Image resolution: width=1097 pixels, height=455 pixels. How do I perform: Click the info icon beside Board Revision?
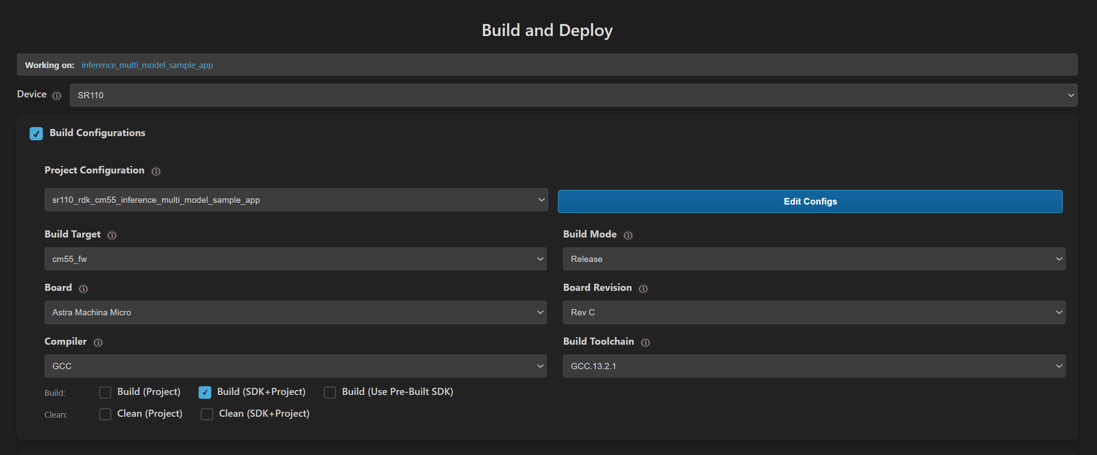pyautogui.click(x=643, y=289)
